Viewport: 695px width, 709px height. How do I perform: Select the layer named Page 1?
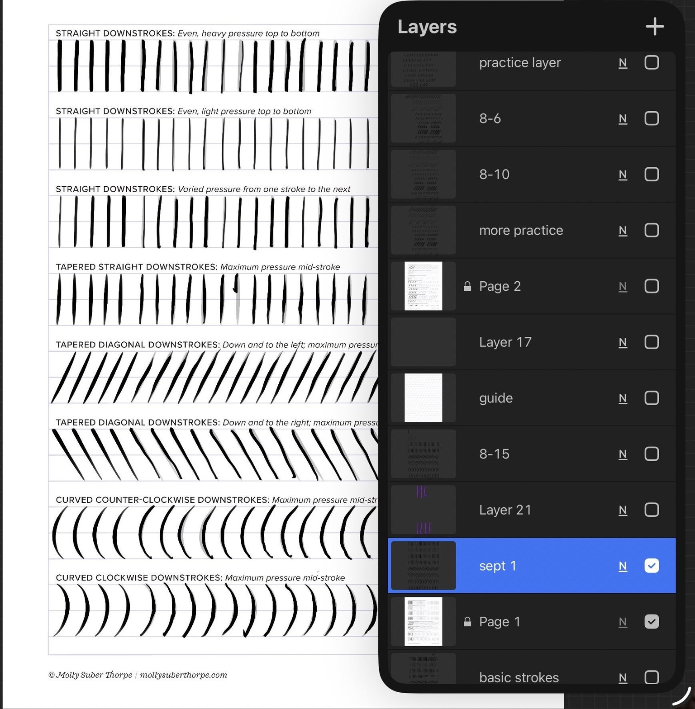pos(500,622)
